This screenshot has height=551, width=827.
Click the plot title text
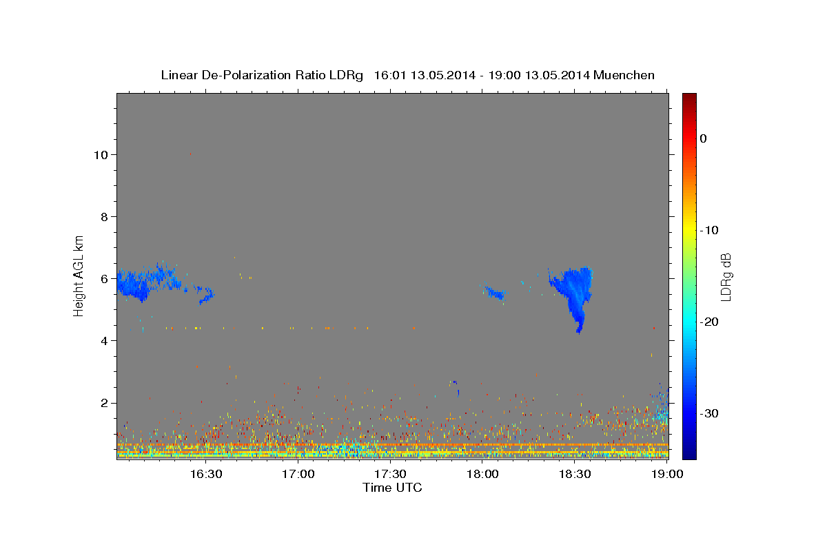(x=407, y=75)
